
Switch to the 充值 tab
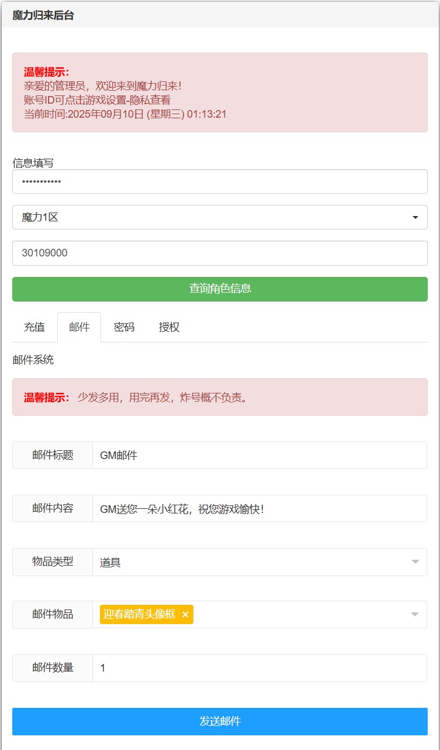(x=34, y=327)
